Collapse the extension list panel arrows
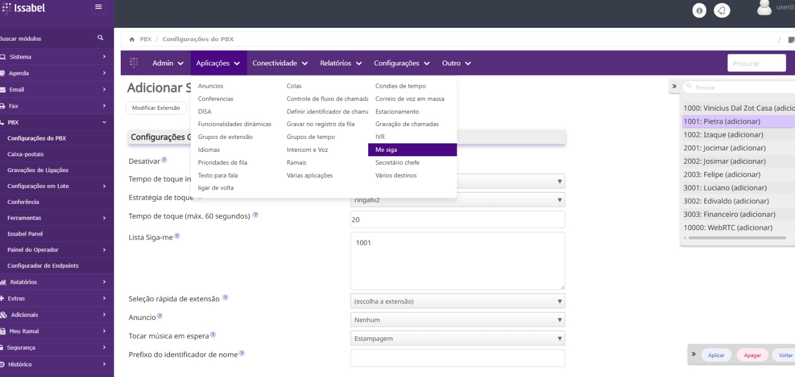This screenshot has width=795, height=377. click(674, 86)
